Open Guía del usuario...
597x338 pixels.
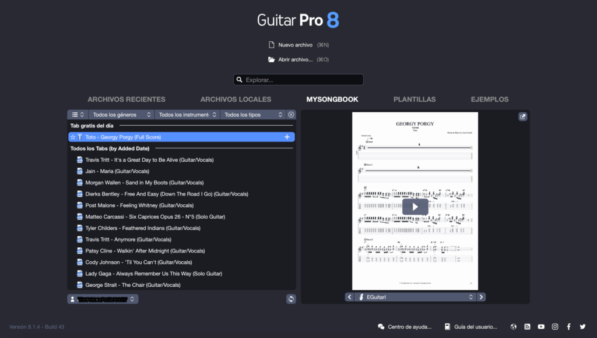point(470,326)
